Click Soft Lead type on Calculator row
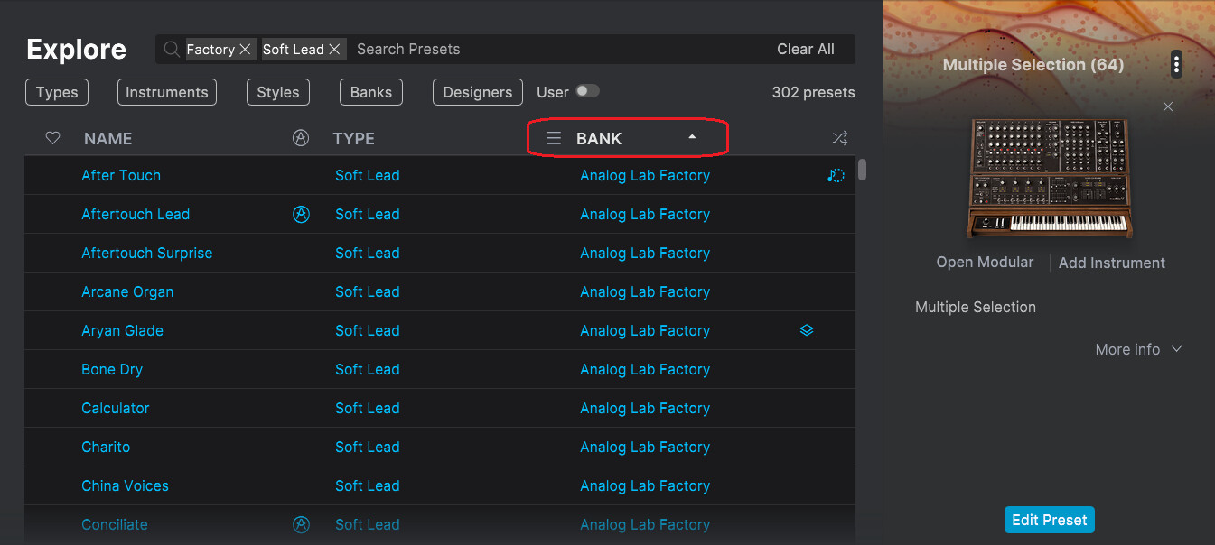 click(x=368, y=409)
